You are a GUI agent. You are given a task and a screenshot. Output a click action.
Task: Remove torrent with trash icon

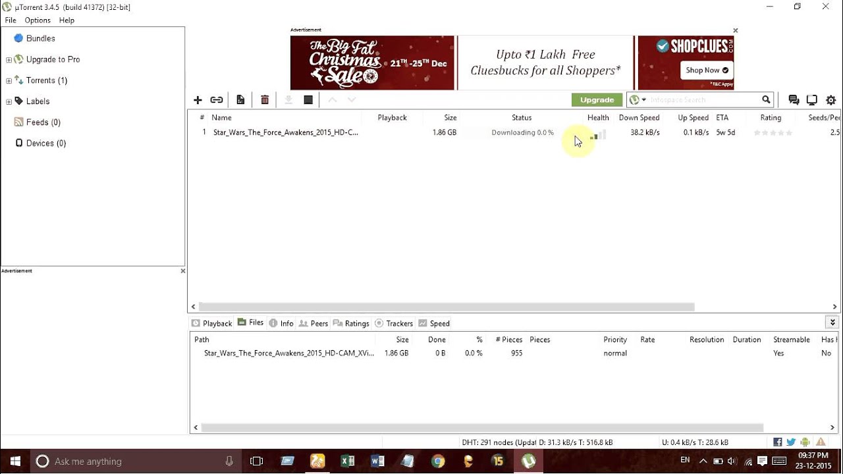(x=265, y=100)
